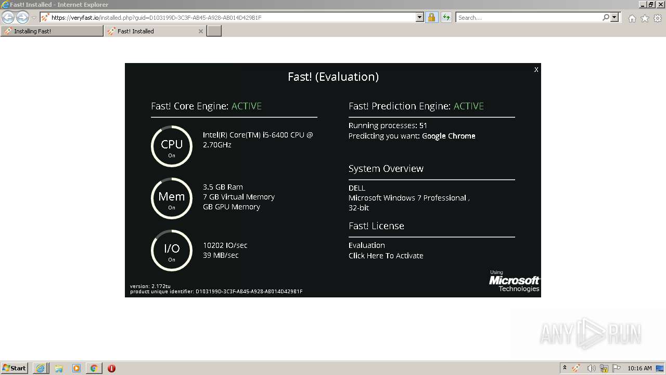This screenshot has height=375, width=666.
Task: Open Google Chrome from the taskbar
Action: coord(94,368)
